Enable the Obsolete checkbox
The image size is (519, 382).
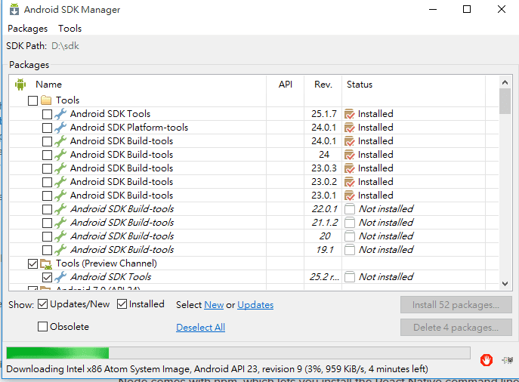[x=43, y=327]
